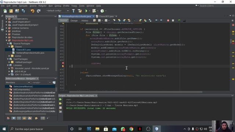Run the project with the green play icon
This screenshot has width=235, height=132.
86,11
